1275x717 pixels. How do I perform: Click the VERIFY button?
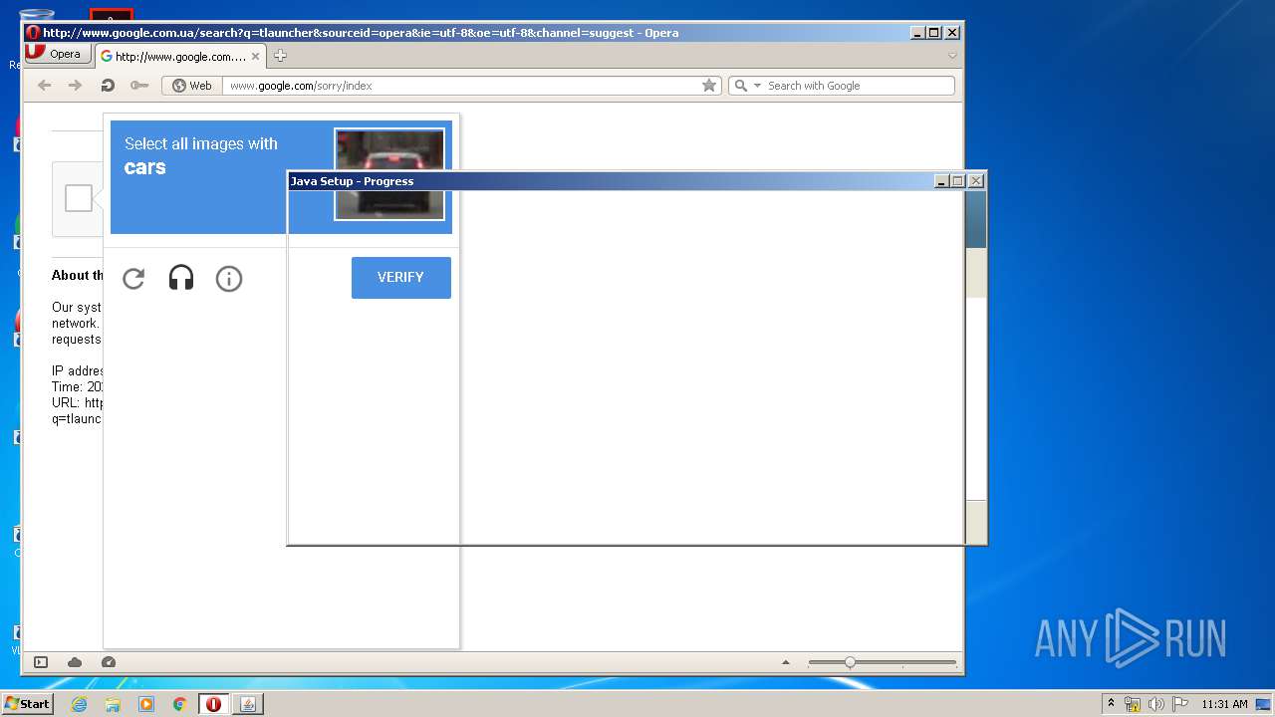tap(401, 278)
